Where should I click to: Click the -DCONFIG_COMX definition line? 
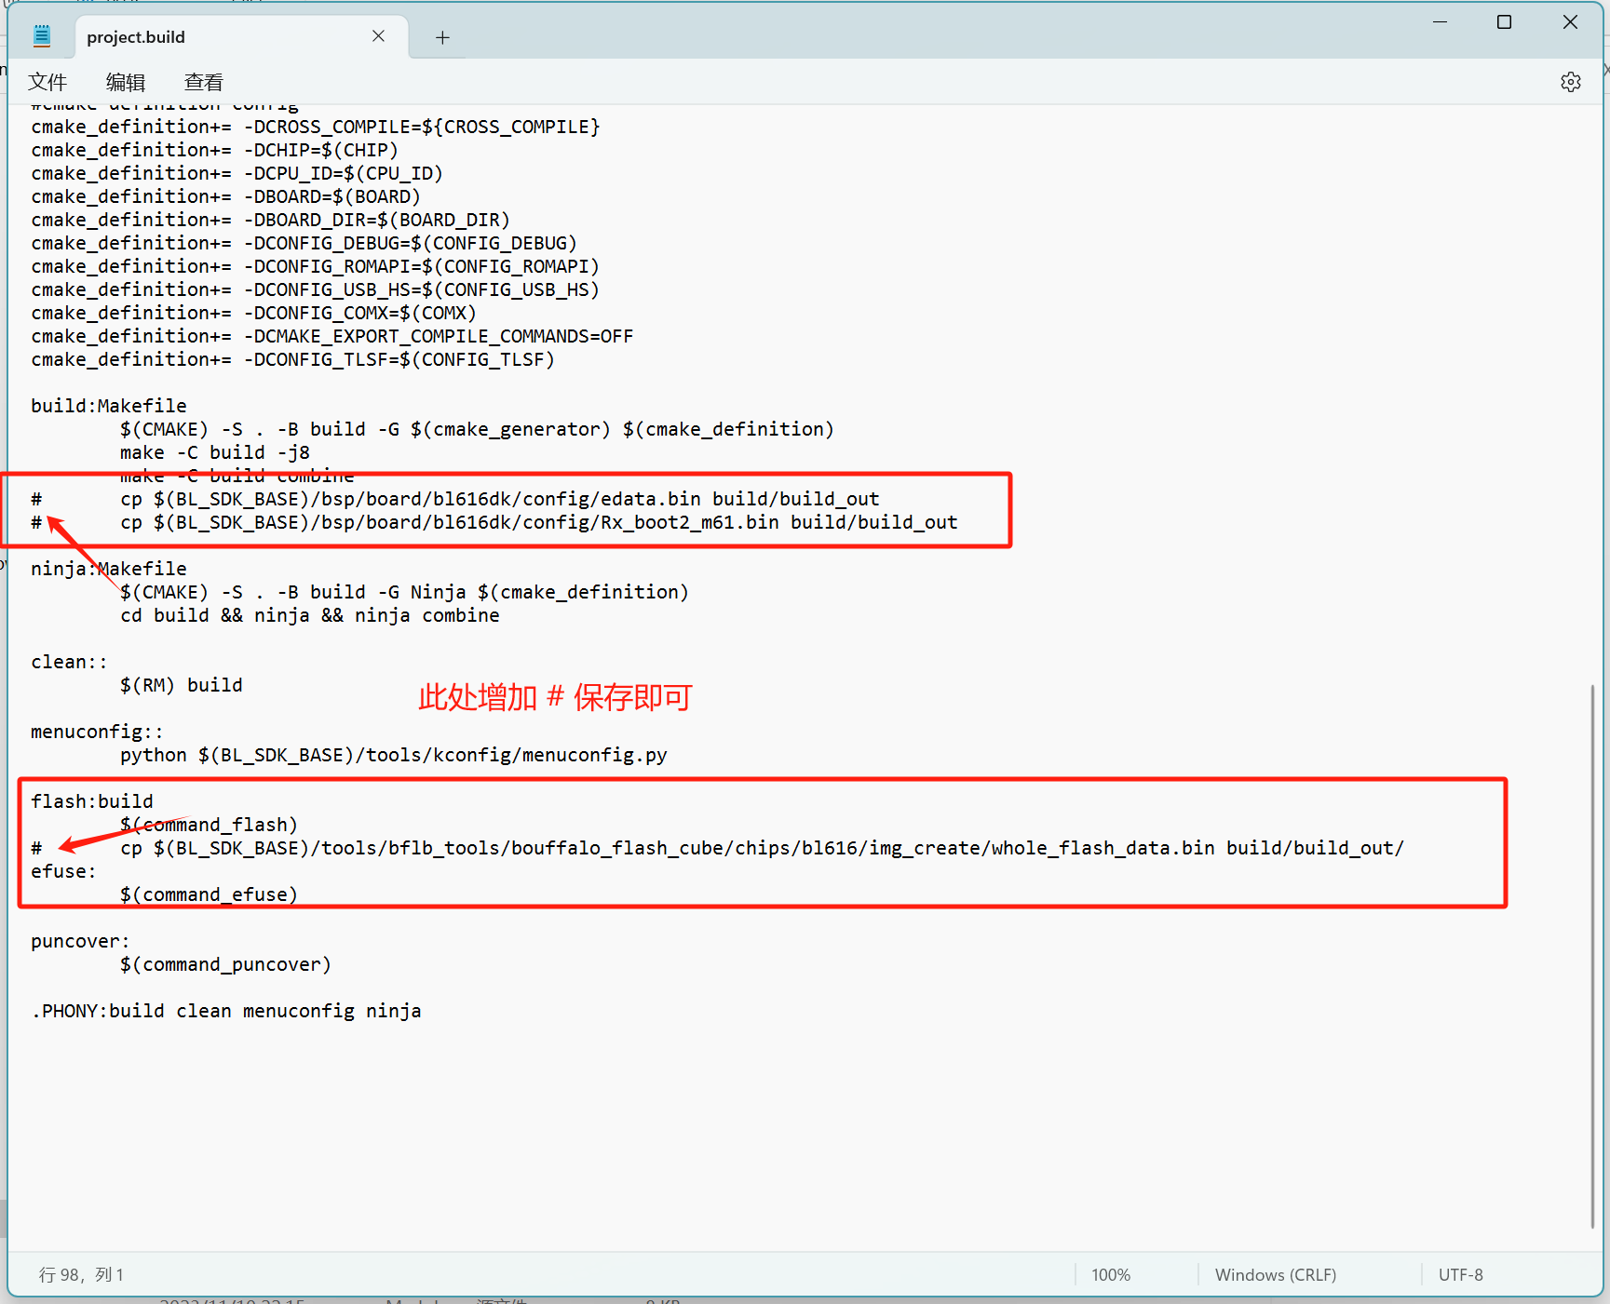click(254, 313)
